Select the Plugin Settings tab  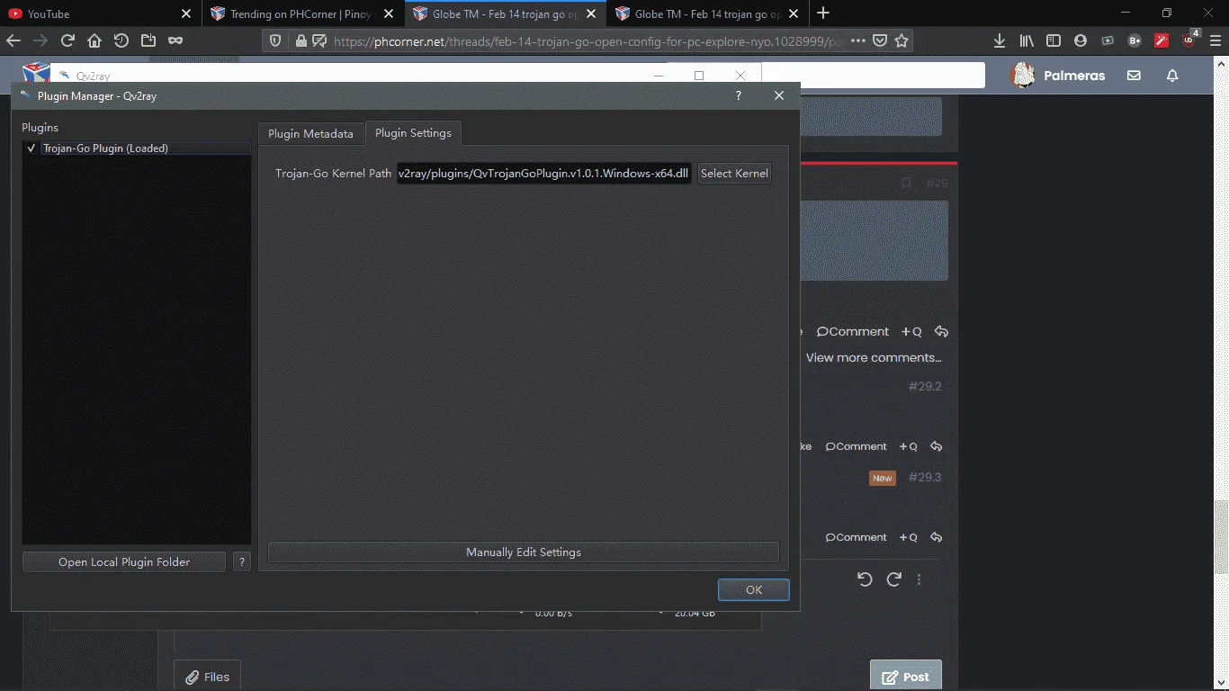point(413,132)
